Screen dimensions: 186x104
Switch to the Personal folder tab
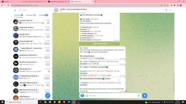click(31, 15)
